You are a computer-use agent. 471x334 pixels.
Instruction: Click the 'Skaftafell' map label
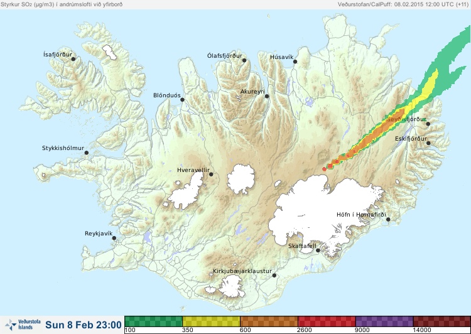[302, 246]
